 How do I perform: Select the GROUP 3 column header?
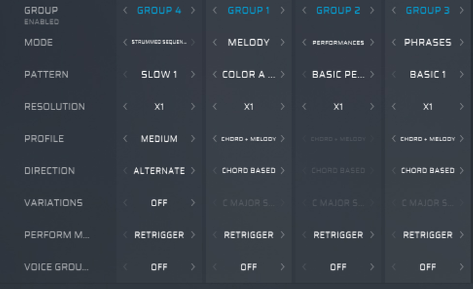click(428, 10)
